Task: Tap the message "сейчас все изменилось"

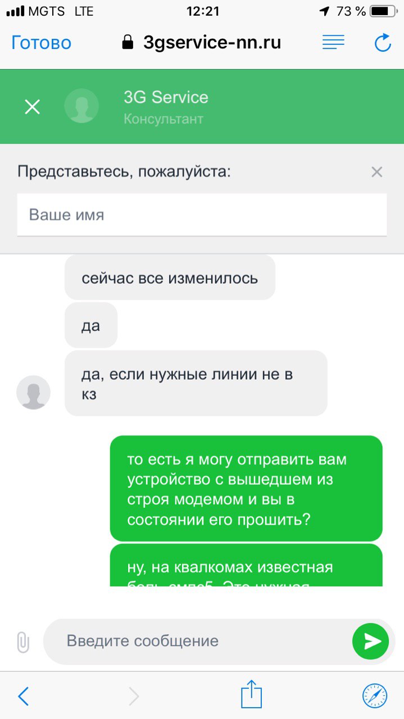Action: pos(170,277)
